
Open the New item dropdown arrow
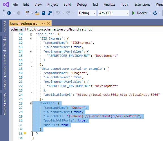click(32, 13)
